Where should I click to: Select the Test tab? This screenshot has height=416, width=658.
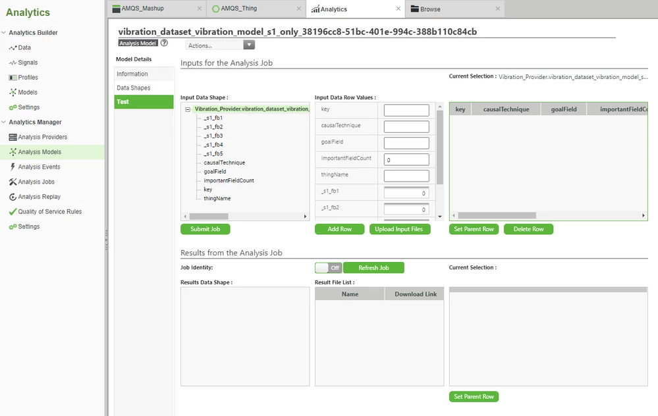[144, 102]
